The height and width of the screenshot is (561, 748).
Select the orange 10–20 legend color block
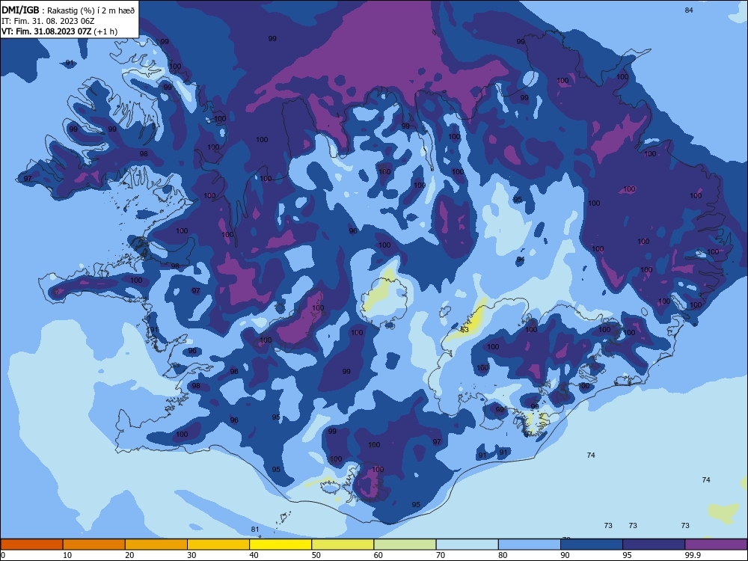point(94,545)
